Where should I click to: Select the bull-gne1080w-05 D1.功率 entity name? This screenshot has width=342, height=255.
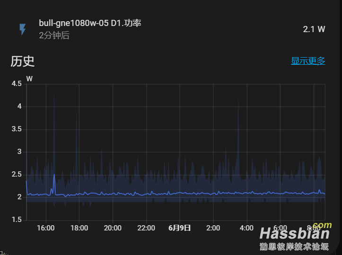pyautogui.click(x=90, y=23)
